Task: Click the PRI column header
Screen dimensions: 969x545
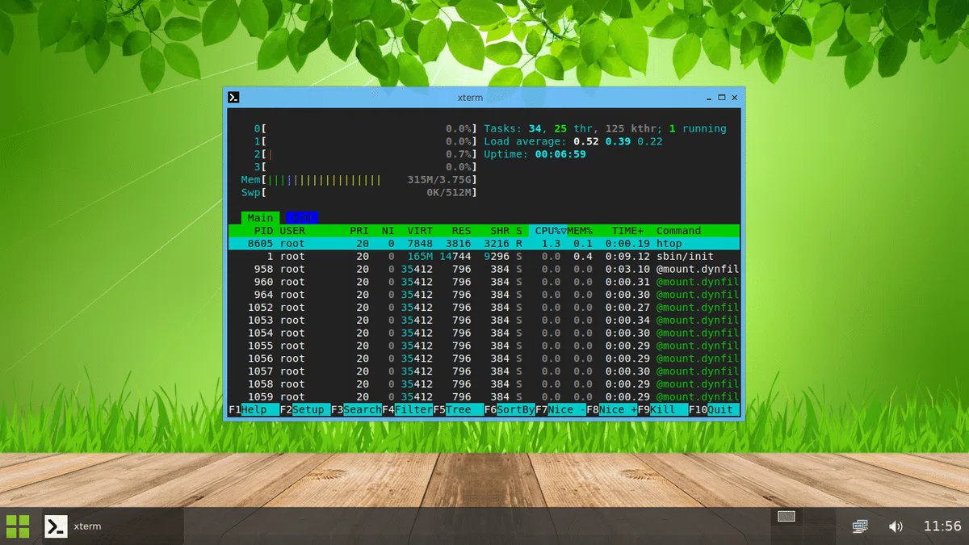Action: 359,231
